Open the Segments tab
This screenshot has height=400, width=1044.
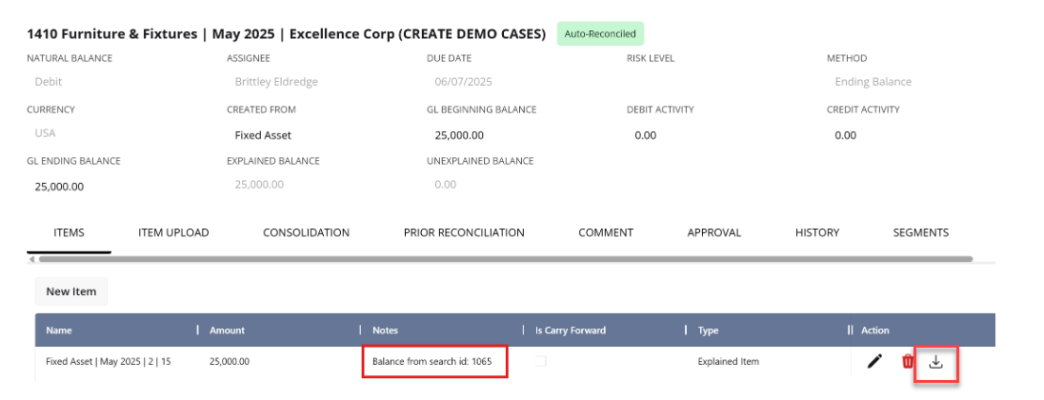pos(920,232)
